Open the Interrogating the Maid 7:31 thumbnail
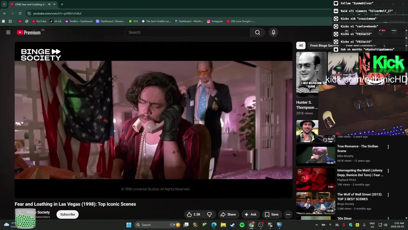The width and height of the screenshot is (408, 230). pos(316,179)
